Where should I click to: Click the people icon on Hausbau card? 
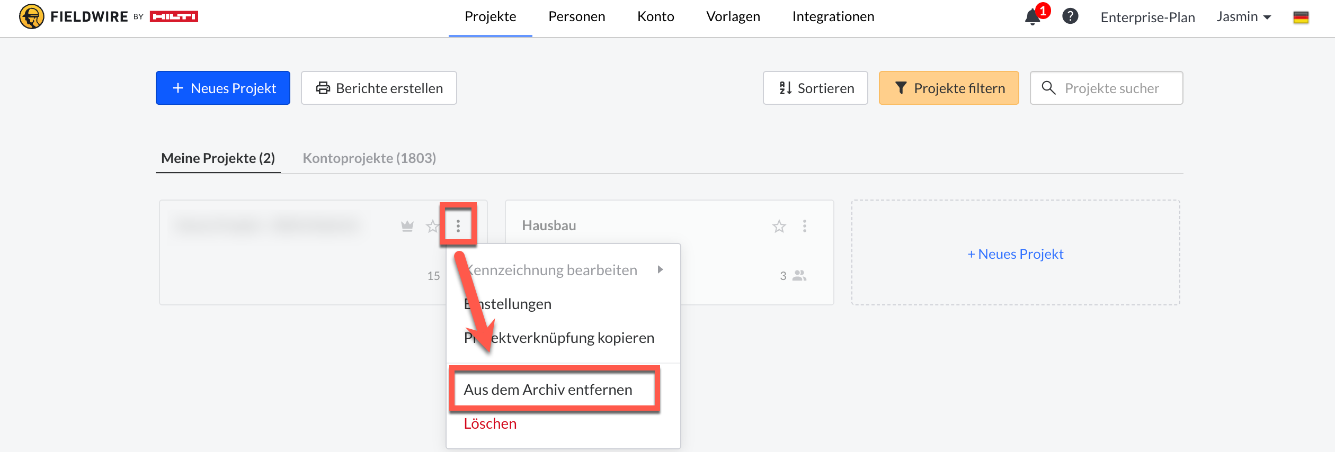click(799, 276)
